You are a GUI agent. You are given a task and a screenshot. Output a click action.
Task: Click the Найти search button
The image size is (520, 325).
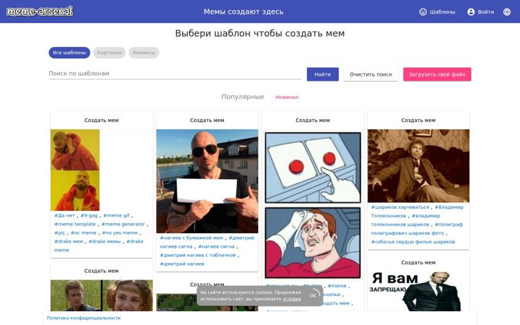click(322, 74)
